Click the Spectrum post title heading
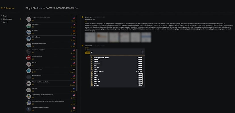The image size is (235, 113). pyautogui.click(x=88, y=17)
